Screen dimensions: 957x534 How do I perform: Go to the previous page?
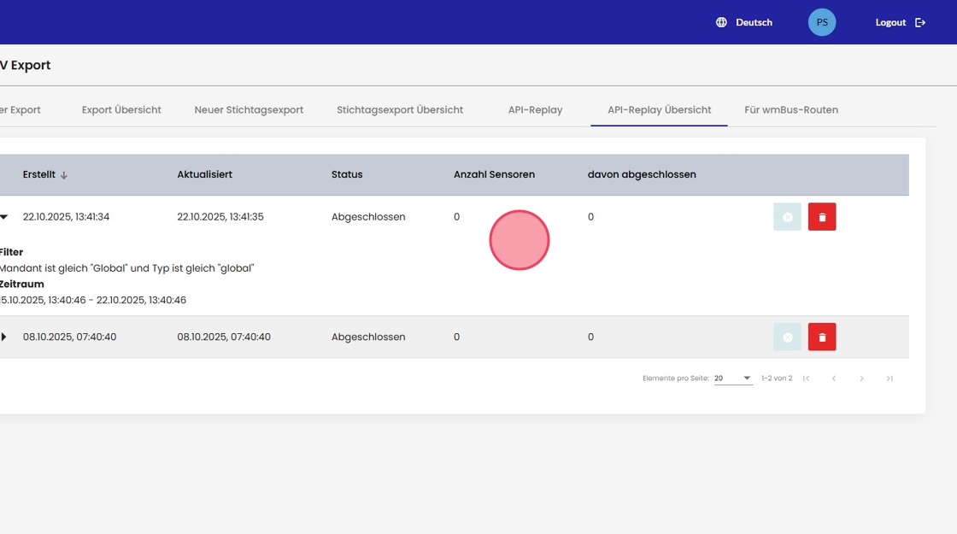[x=834, y=378]
